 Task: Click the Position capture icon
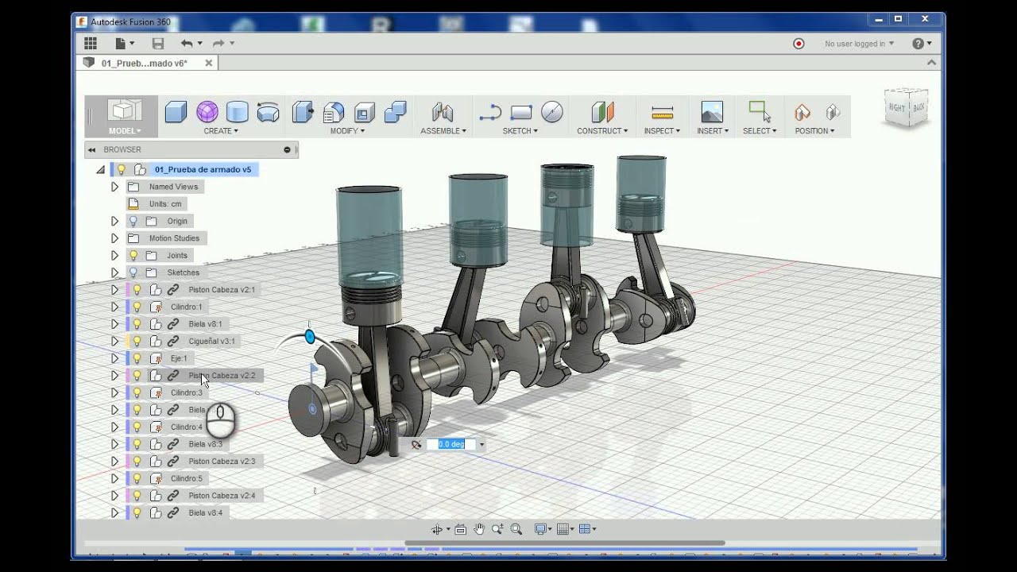802,112
